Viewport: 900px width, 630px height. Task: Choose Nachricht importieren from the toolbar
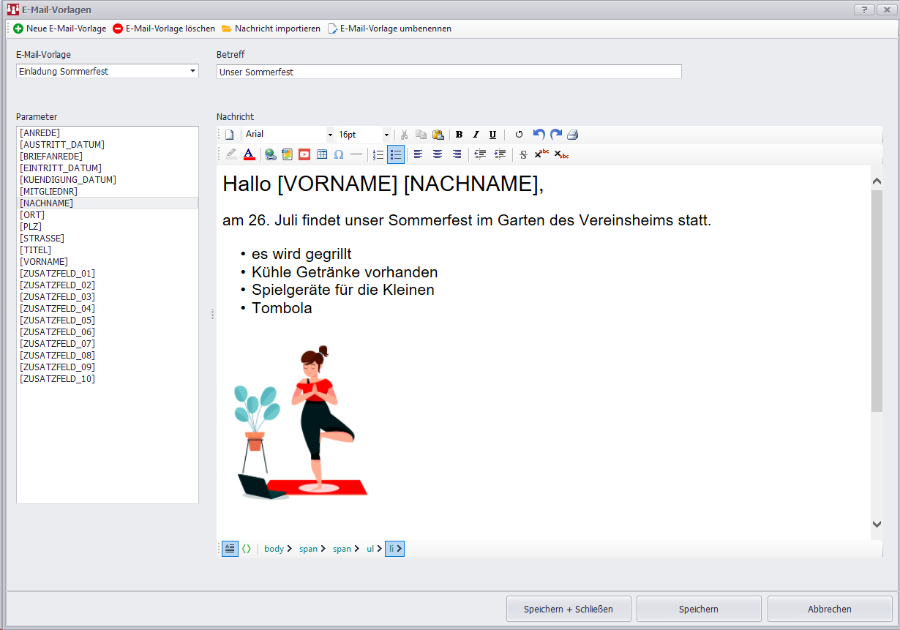(x=271, y=29)
